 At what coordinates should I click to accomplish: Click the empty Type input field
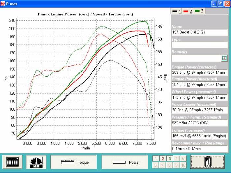199,45
